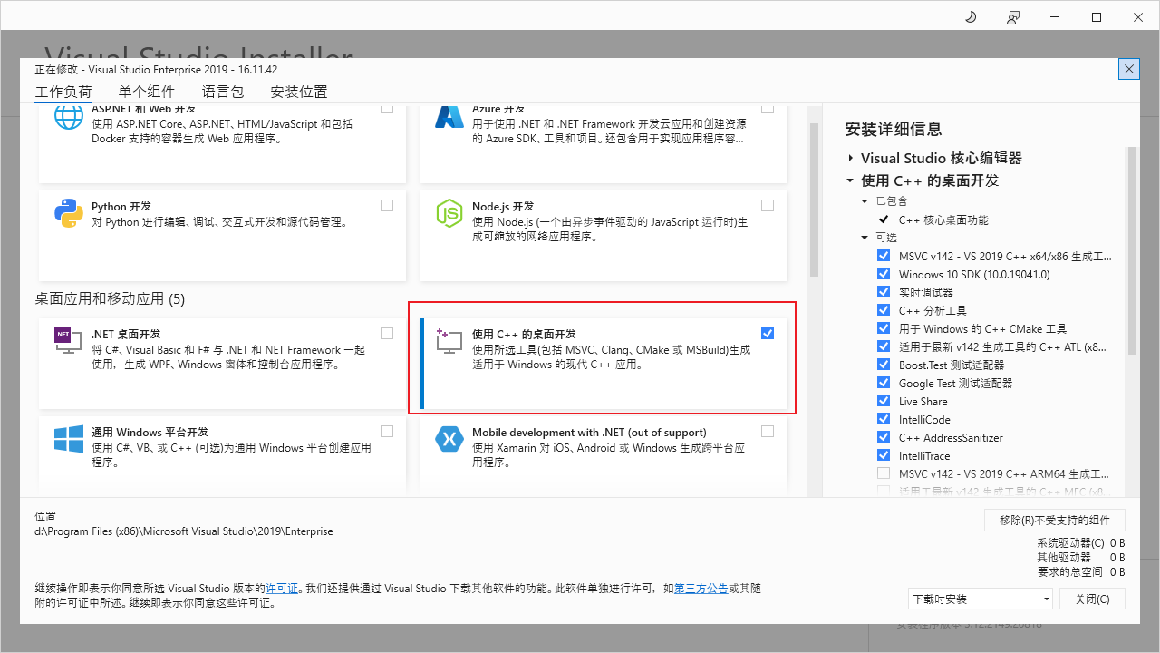Uncheck the 实时调试器 component
This screenshot has height=653, width=1160.
pyautogui.click(x=884, y=292)
